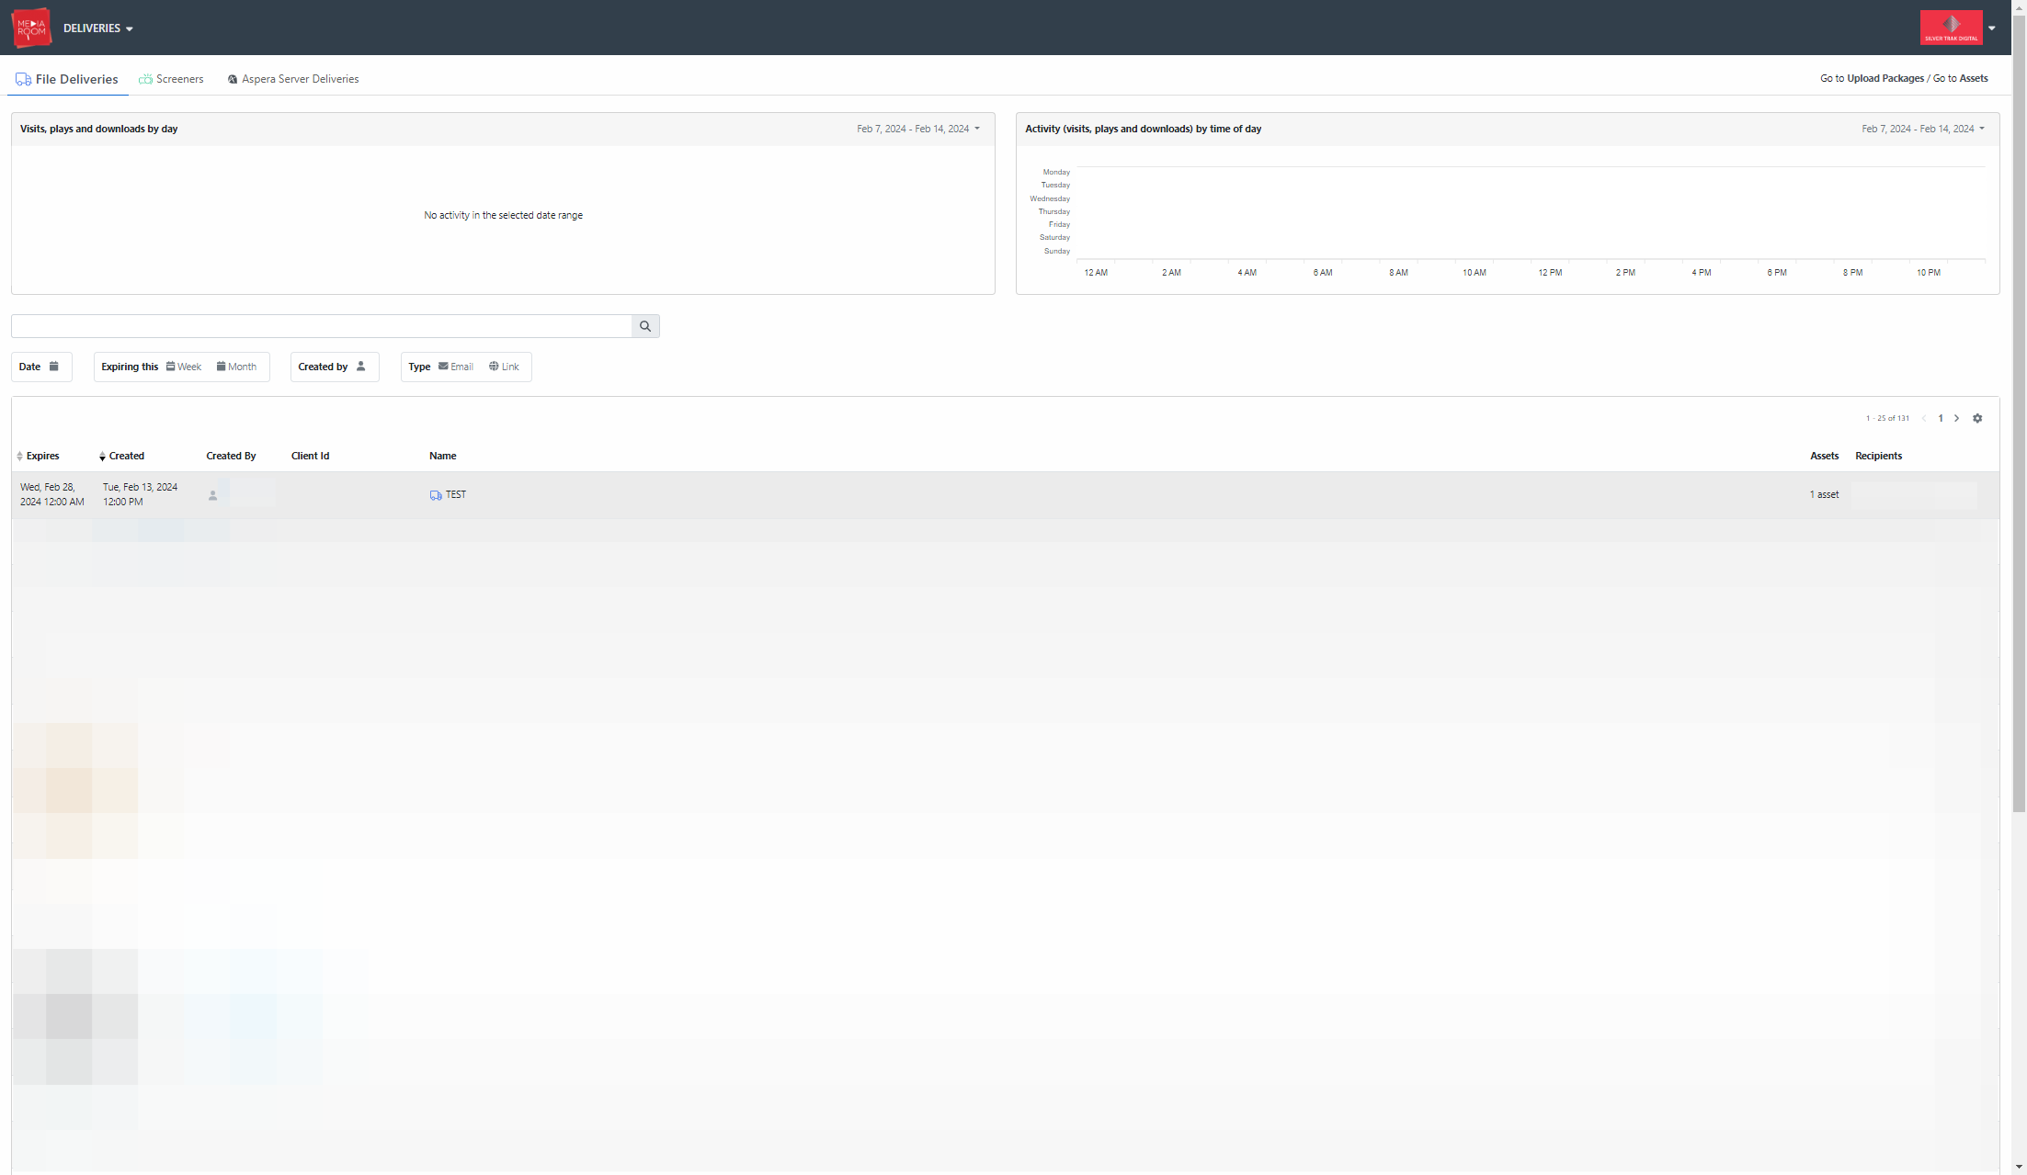Filter deliveries expiring this Week

tap(184, 367)
